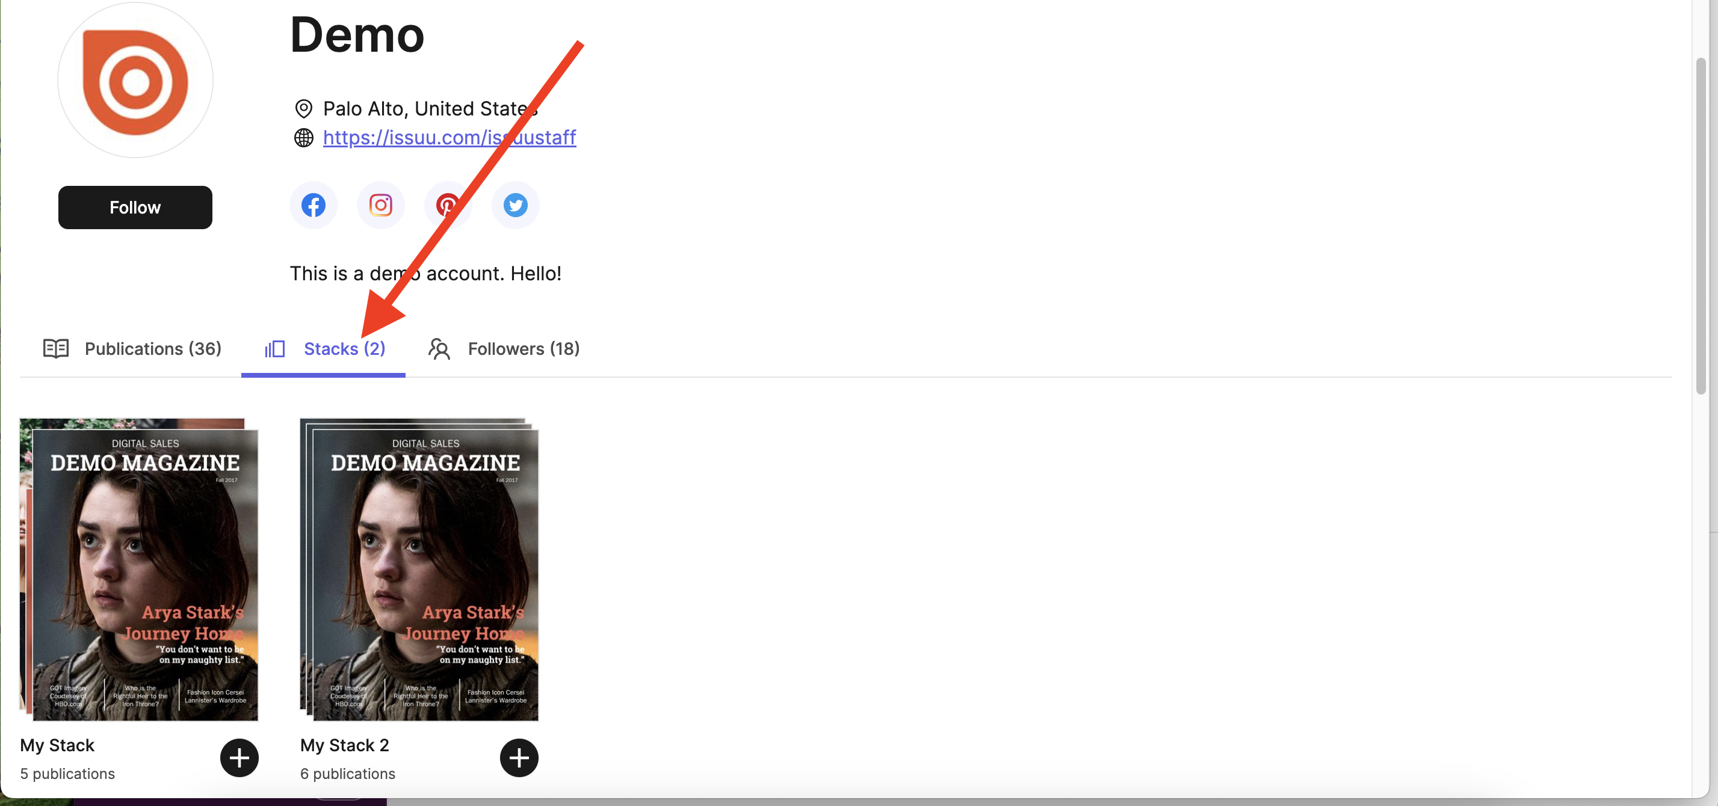Image resolution: width=1718 pixels, height=806 pixels.
Task: Open the My Stack cover thumbnail
Action: tap(139, 570)
